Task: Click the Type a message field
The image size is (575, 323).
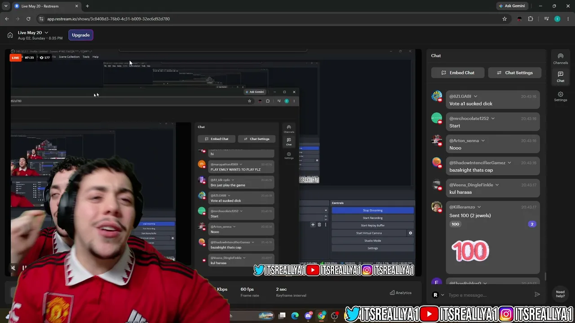Action: coord(490,295)
